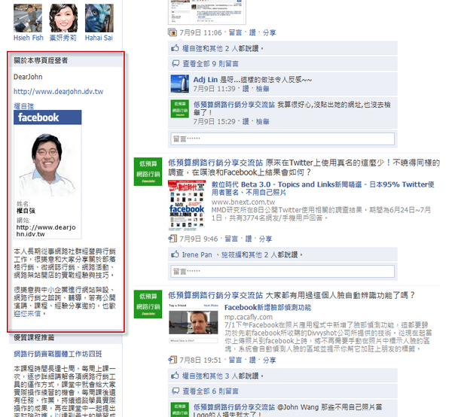This screenshot has width=452, height=417.
Task: Click the small green page logo beside the 15:29 reply
Action: tap(180, 108)
